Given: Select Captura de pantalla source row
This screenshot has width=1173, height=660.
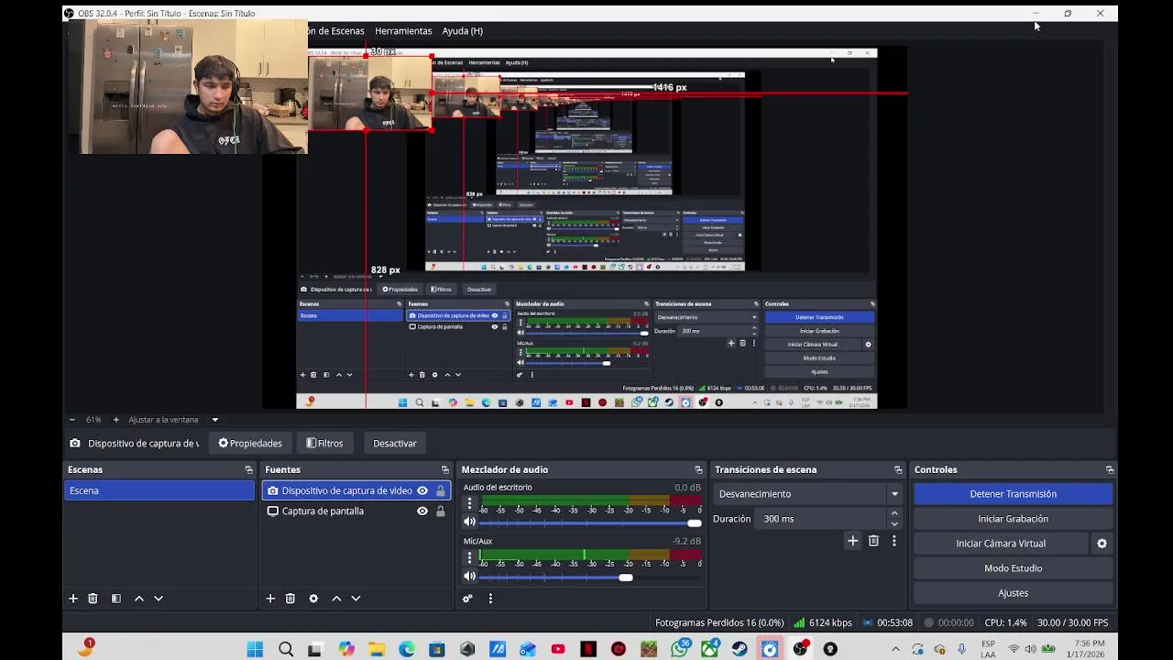Looking at the screenshot, I should [x=356, y=511].
